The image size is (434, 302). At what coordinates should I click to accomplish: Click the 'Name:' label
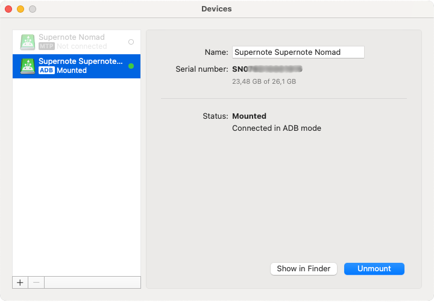216,52
